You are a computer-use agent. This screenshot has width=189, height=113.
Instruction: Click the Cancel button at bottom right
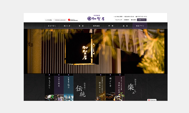(152, 100)
